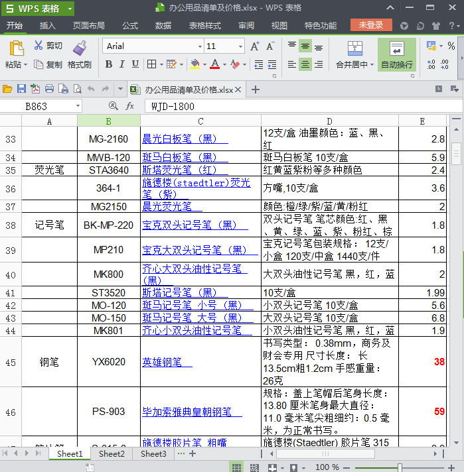Apply Underline formatting

point(135,64)
